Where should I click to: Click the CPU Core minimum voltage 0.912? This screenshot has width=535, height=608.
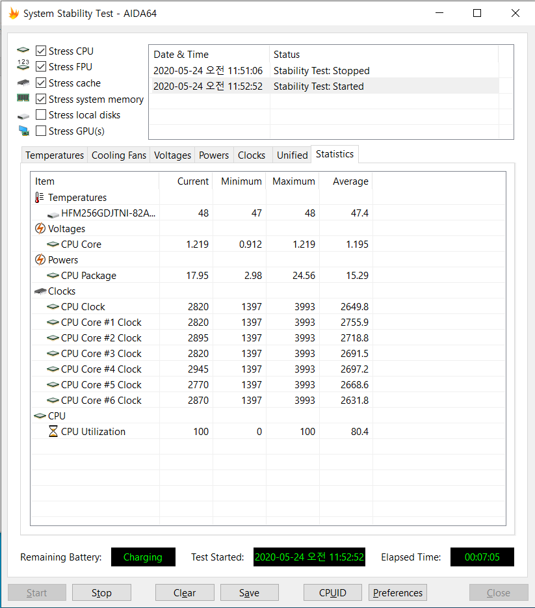pos(250,245)
